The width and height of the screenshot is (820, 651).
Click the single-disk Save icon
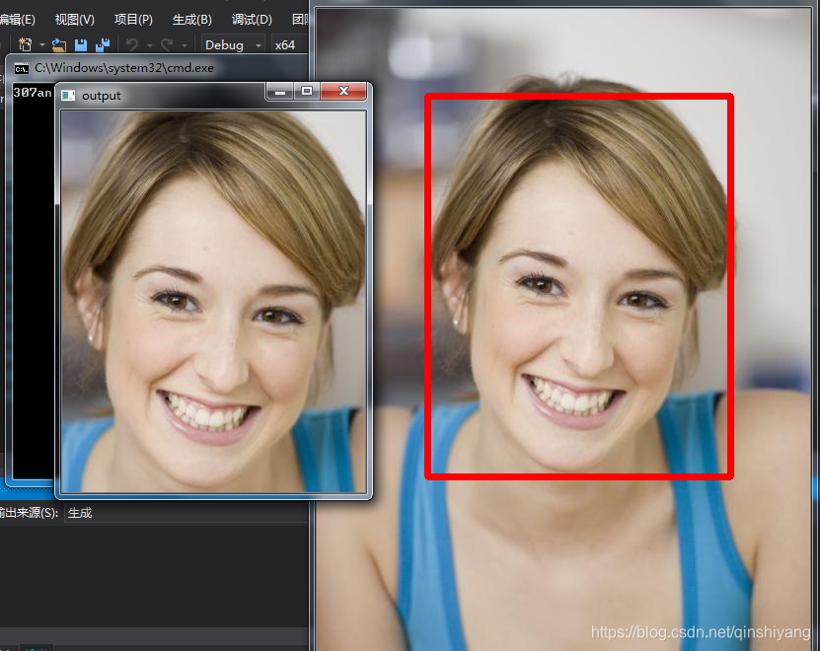pyautogui.click(x=81, y=45)
